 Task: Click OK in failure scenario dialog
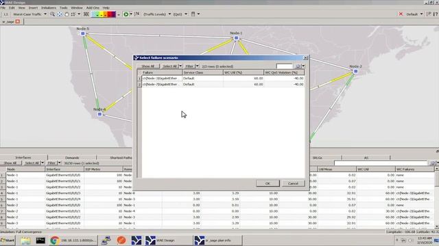click(268, 183)
